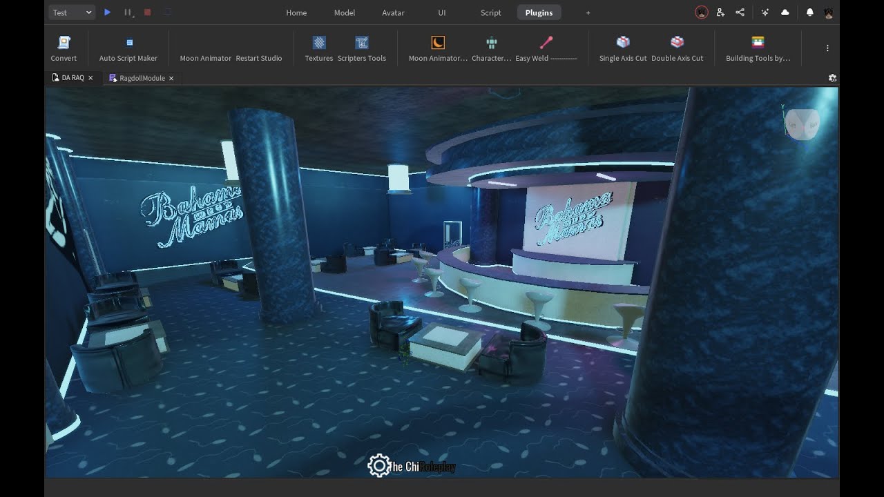Image resolution: width=884 pixels, height=497 pixels.
Task: Open Scripters Tools plugin
Action: pos(362,49)
